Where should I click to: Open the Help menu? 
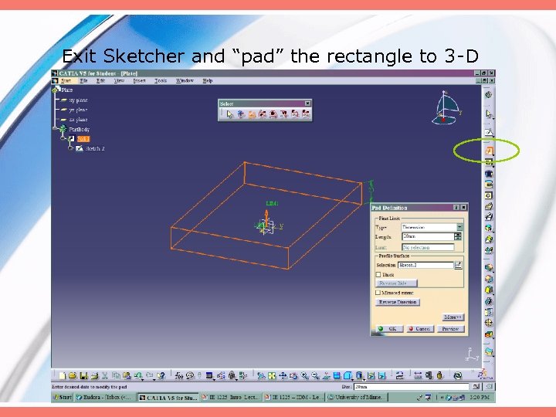click(x=208, y=81)
